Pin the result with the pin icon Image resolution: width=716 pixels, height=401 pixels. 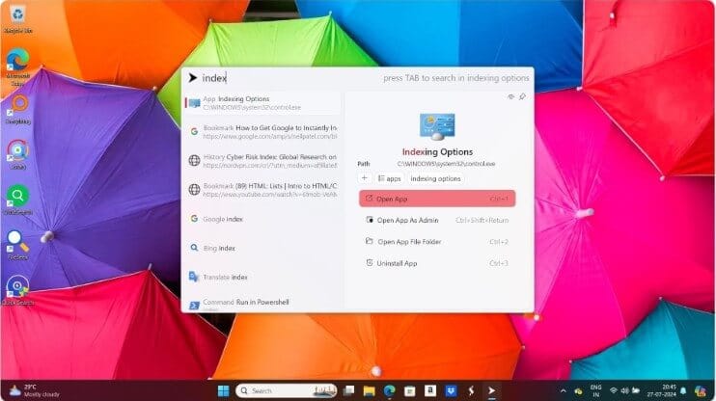point(522,96)
